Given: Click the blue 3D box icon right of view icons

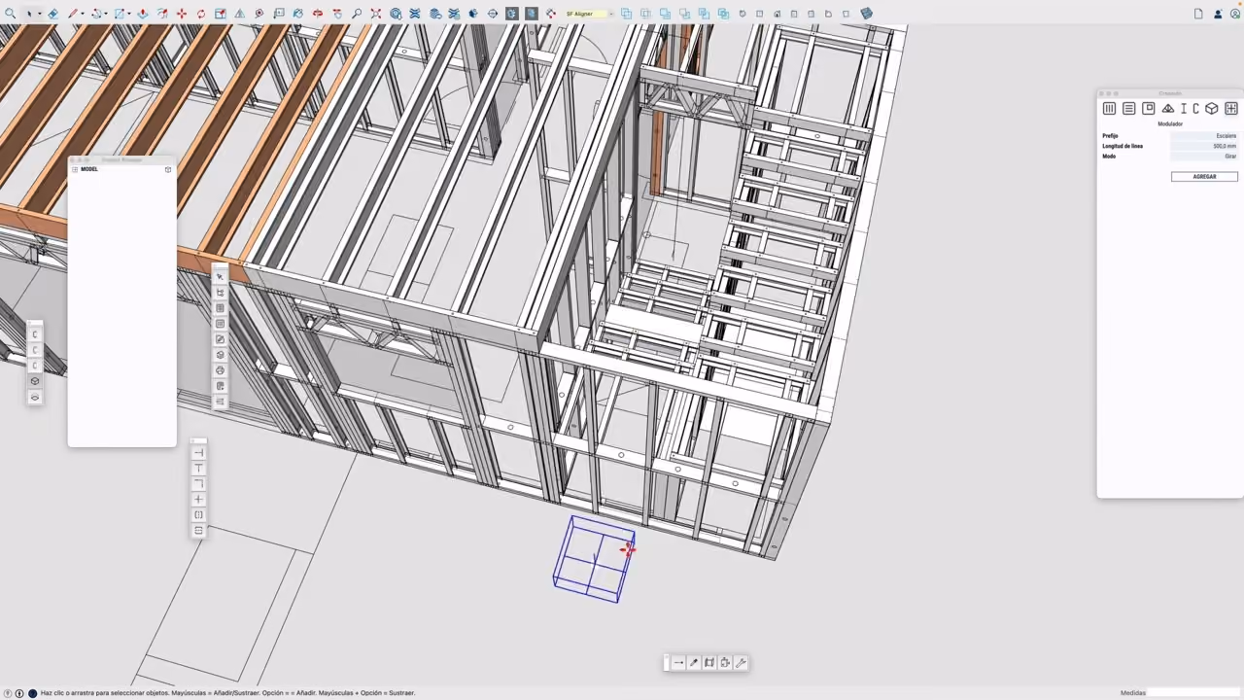Looking at the screenshot, I should click(866, 14).
